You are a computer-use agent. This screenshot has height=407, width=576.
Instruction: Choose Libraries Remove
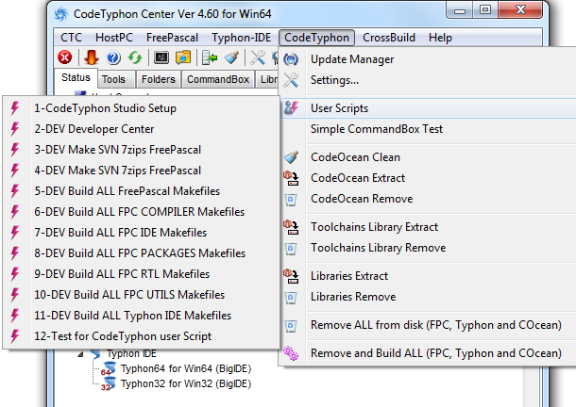point(427,297)
